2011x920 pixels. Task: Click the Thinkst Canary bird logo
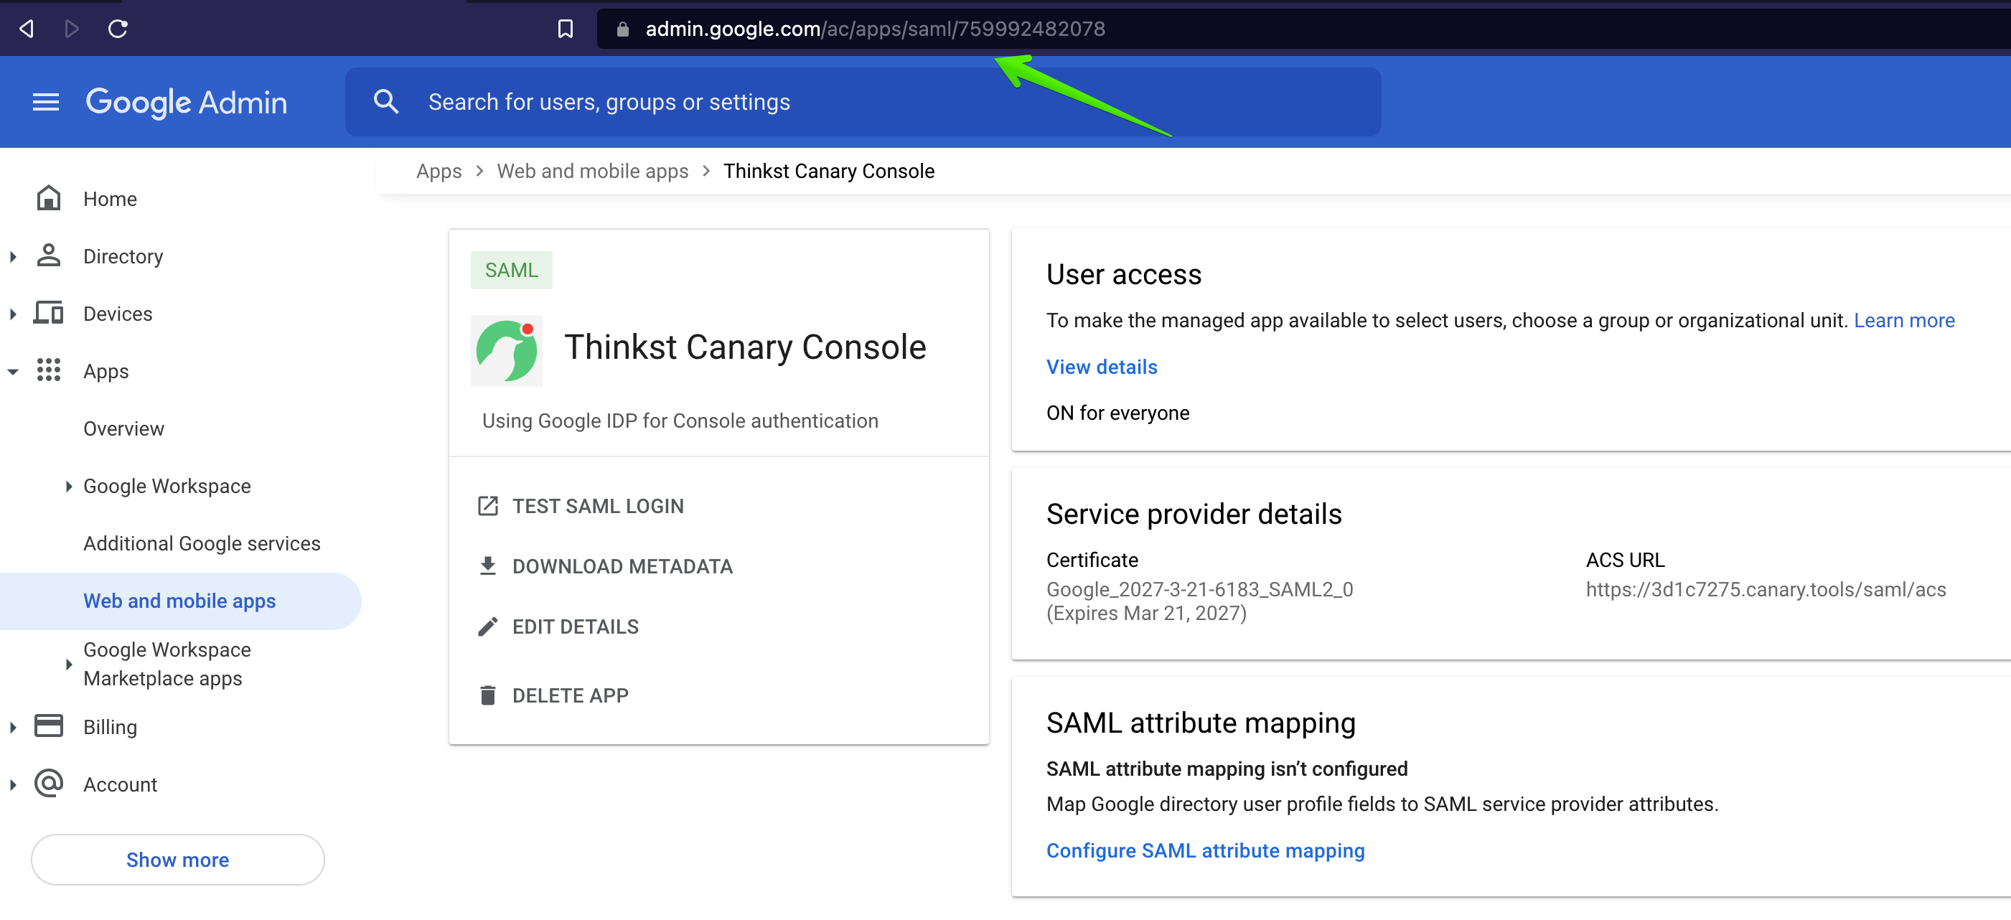507,350
